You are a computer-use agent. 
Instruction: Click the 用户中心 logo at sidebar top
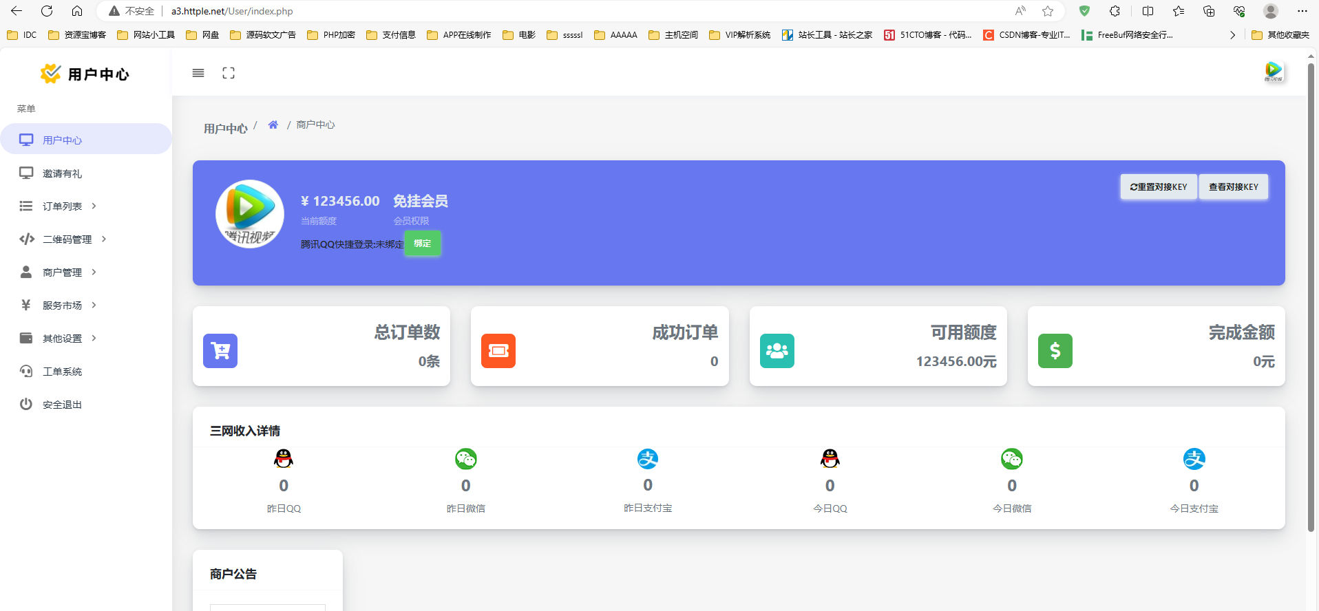pyautogui.click(x=84, y=74)
